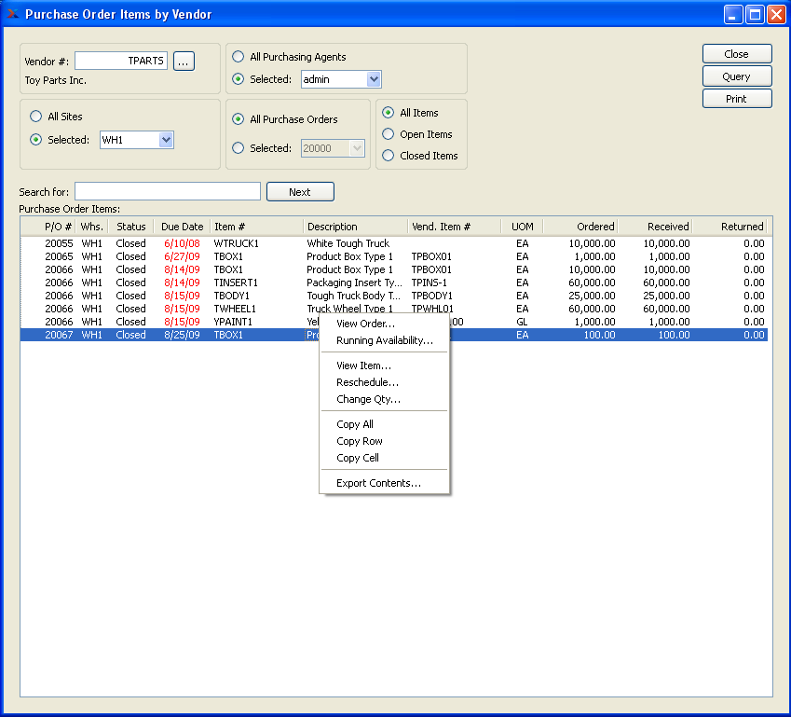
Task: Click the Query button
Action: 736,76
